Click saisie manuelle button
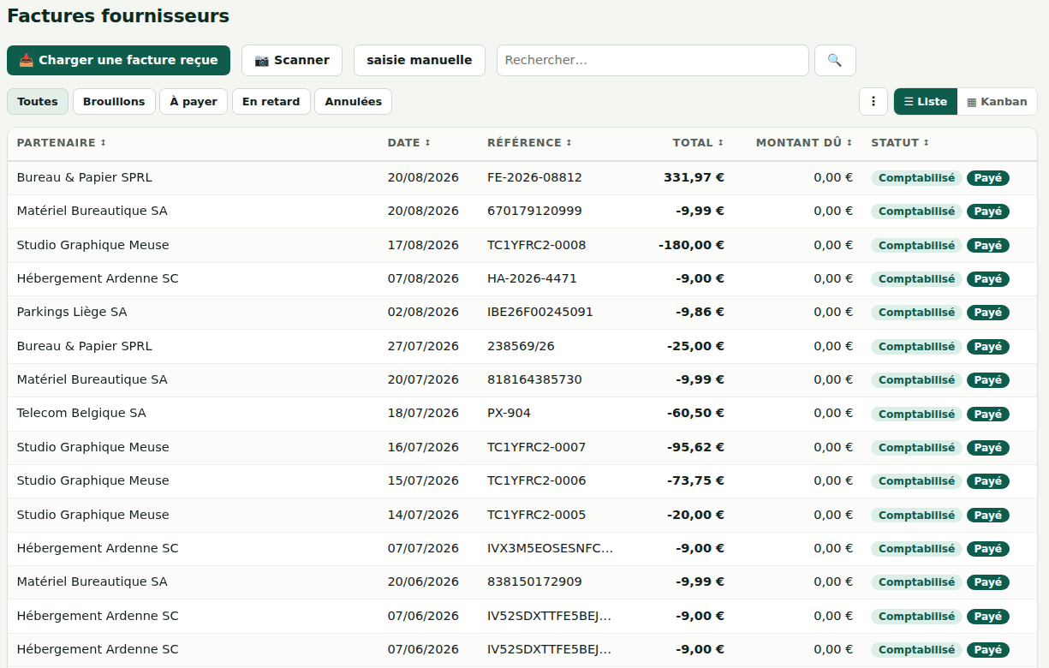The height and width of the screenshot is (668, 1049). (x=420, y=60)
